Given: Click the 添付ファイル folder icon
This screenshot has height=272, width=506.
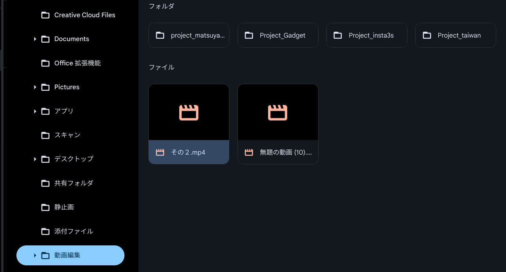Looking at the screenshot, I should tap(45, 231).
